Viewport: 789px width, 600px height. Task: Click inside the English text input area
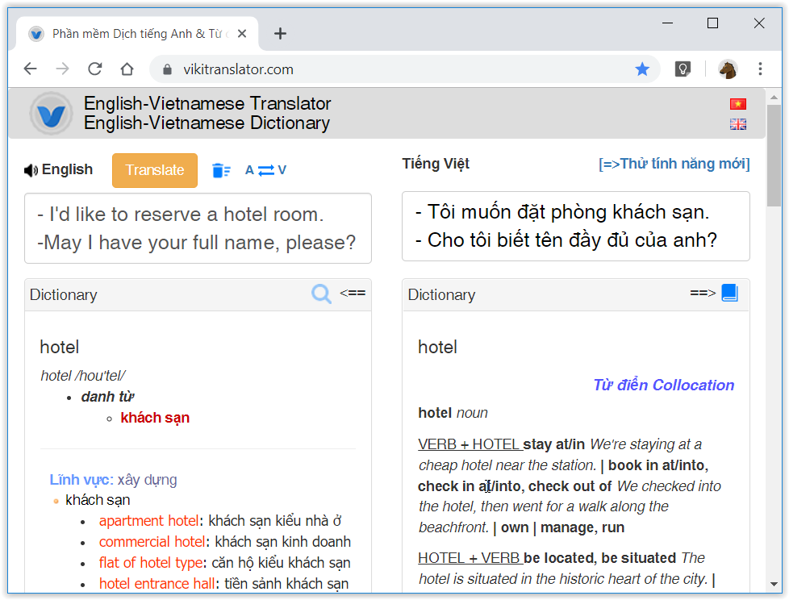(x=198, y=227)
